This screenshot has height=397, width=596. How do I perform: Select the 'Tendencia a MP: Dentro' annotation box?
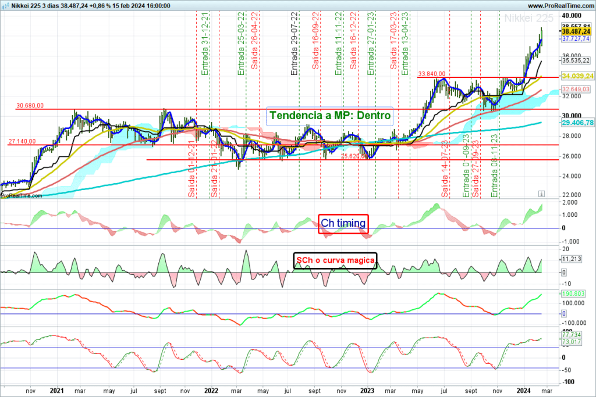tap(330, 116)
